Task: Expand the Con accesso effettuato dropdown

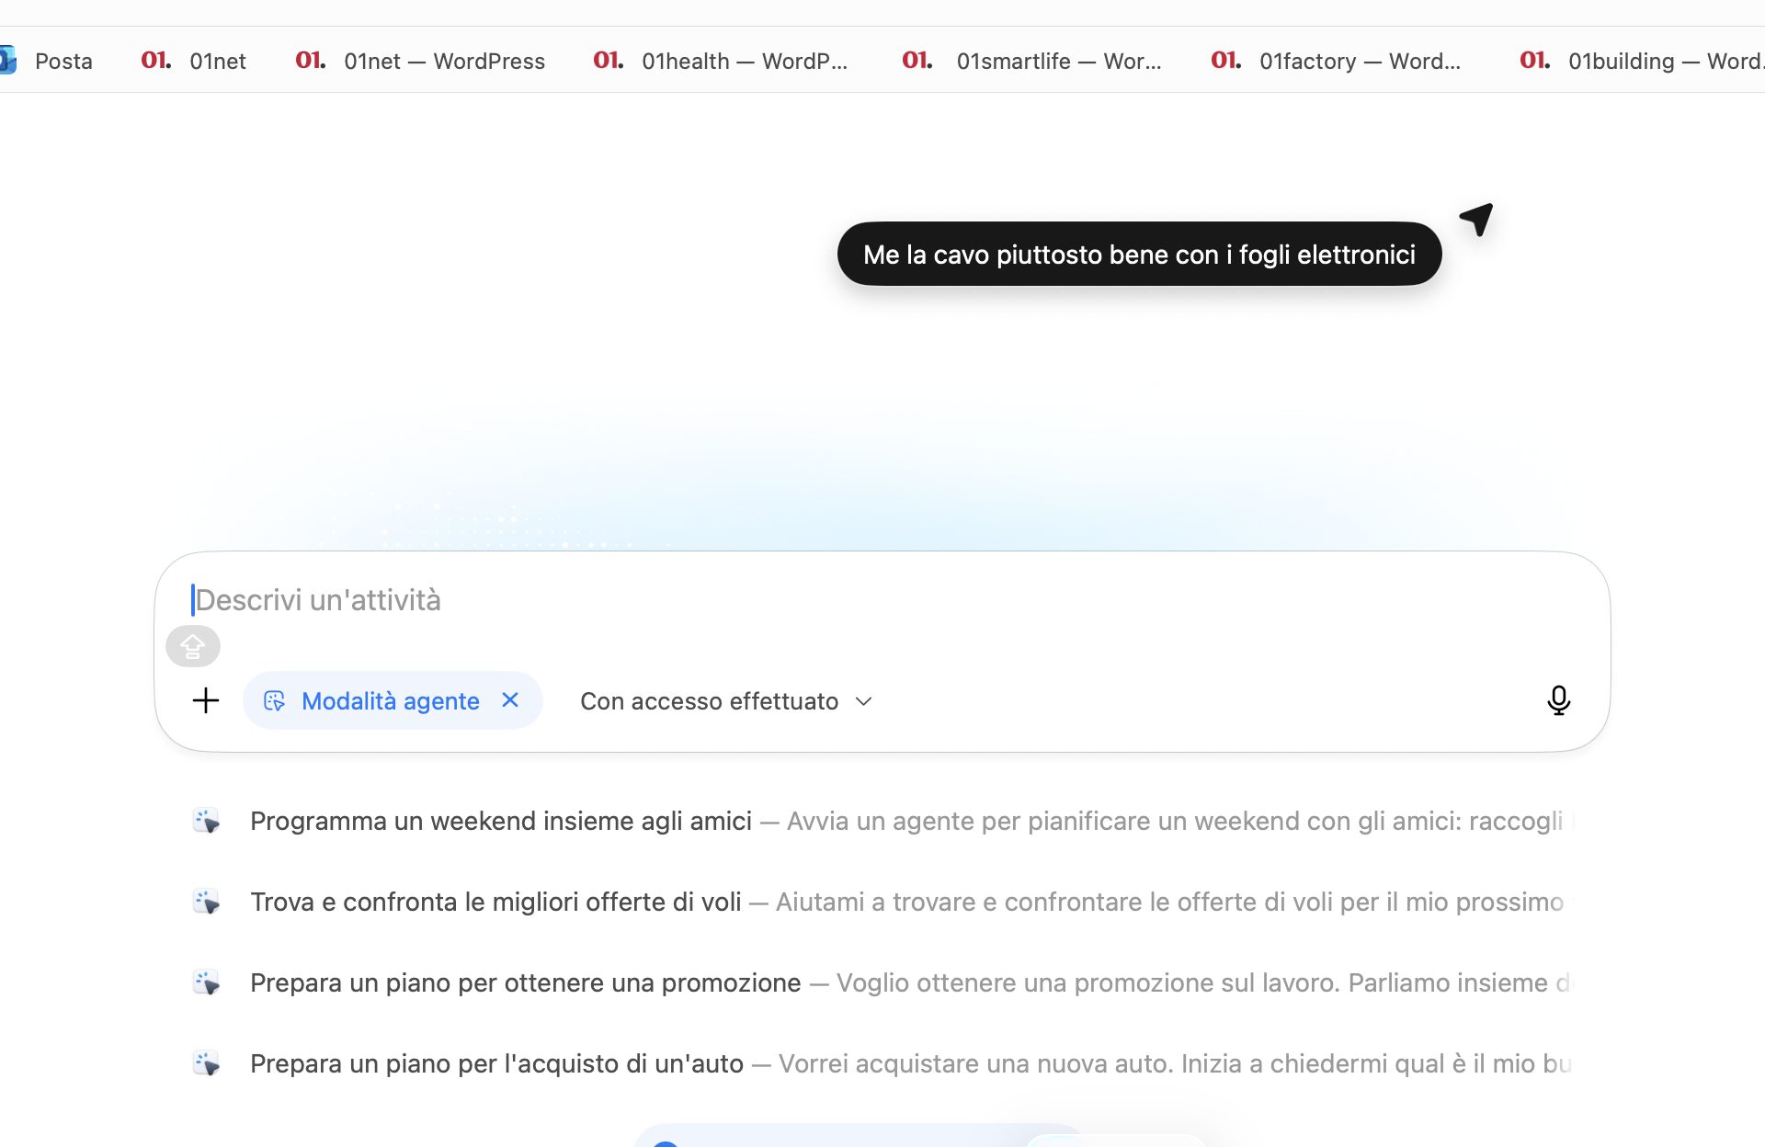Action: pos(710,701)
